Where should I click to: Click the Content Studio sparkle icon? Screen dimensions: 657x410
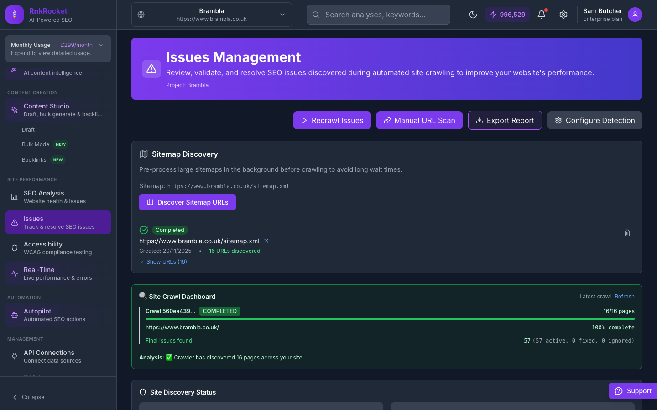point(15,110)
